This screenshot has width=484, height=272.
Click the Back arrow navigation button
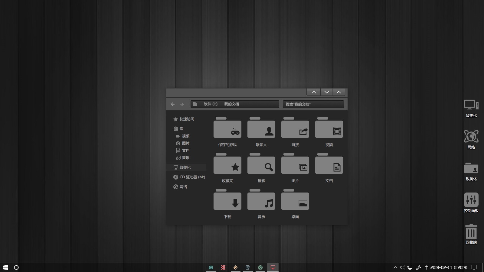click(173, 104)
